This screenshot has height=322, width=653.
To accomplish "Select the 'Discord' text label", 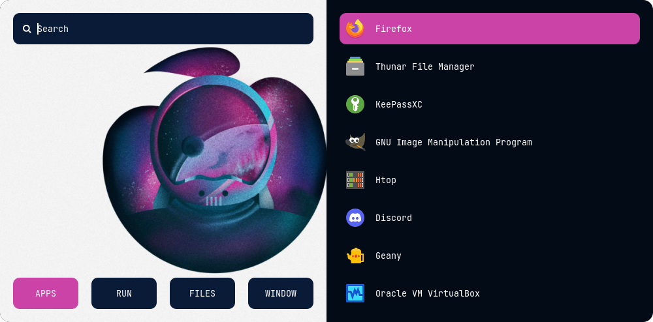I will point(393,218).
